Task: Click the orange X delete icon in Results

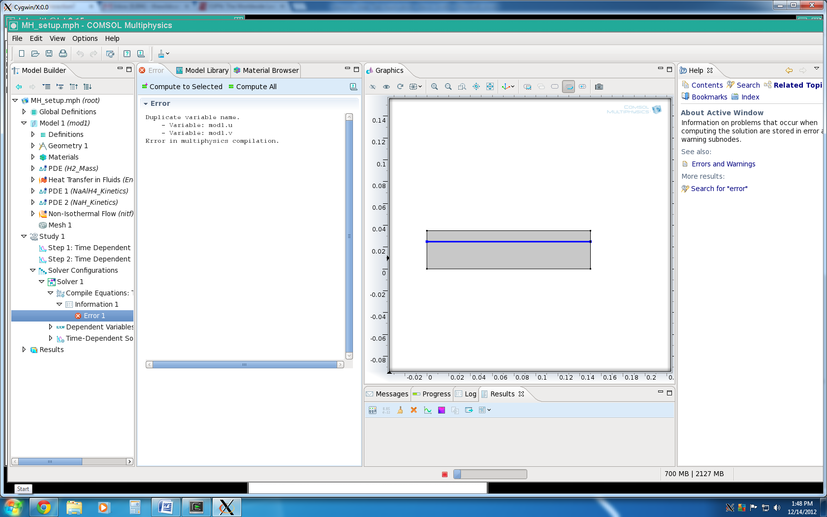Action: click(413, 410)
